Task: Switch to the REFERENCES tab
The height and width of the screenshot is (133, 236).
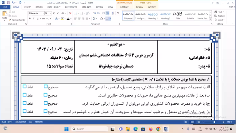Action: tap(71, 7)
